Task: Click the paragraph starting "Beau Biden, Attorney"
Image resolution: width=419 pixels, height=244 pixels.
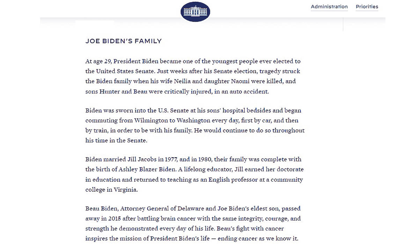Action: pos(193,223)
